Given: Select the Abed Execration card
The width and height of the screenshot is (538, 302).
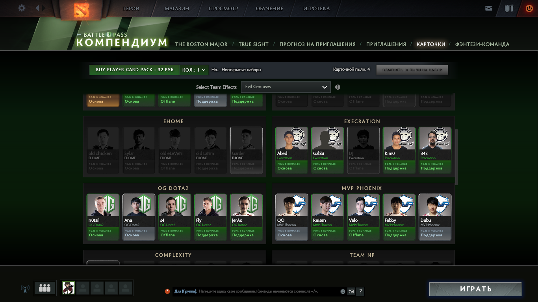Looking at the screenshot, I should click(291, 150).
